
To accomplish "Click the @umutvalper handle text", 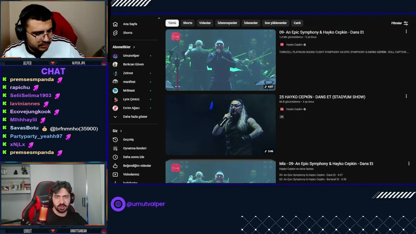I will (x=146, y=204).
